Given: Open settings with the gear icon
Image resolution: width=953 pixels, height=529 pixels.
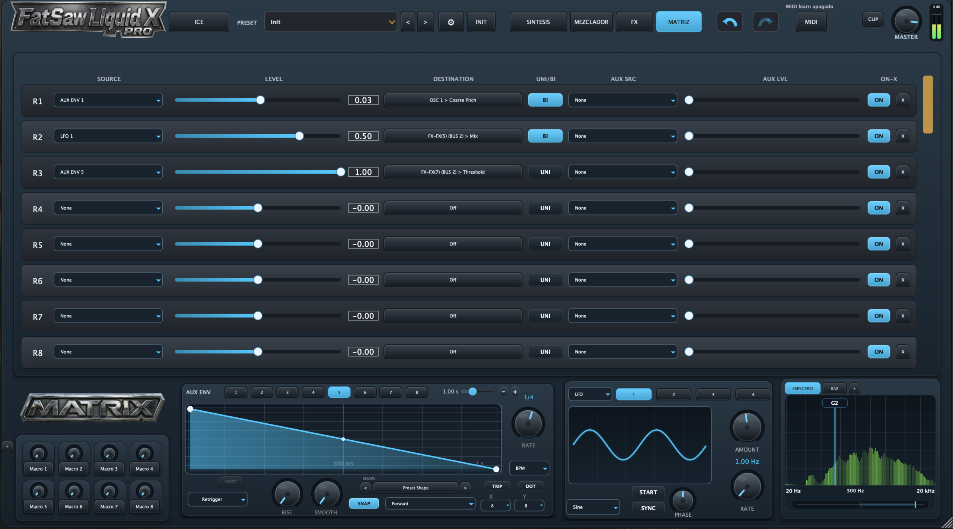Looking at the screenshot, I should tap(451, 22).
